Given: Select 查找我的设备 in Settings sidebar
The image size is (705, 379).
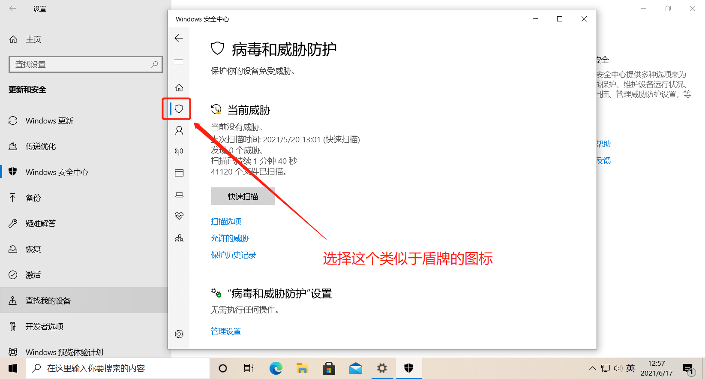Looking at the screenshot, I should click(x=84, y=301).
